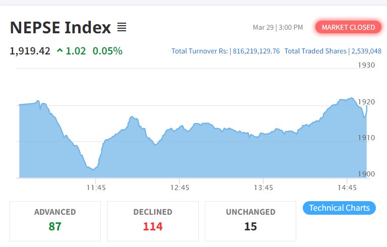Screen dimensions: 387x247
Task: Click the 1930 price axis label
Action: coord(366,65)
